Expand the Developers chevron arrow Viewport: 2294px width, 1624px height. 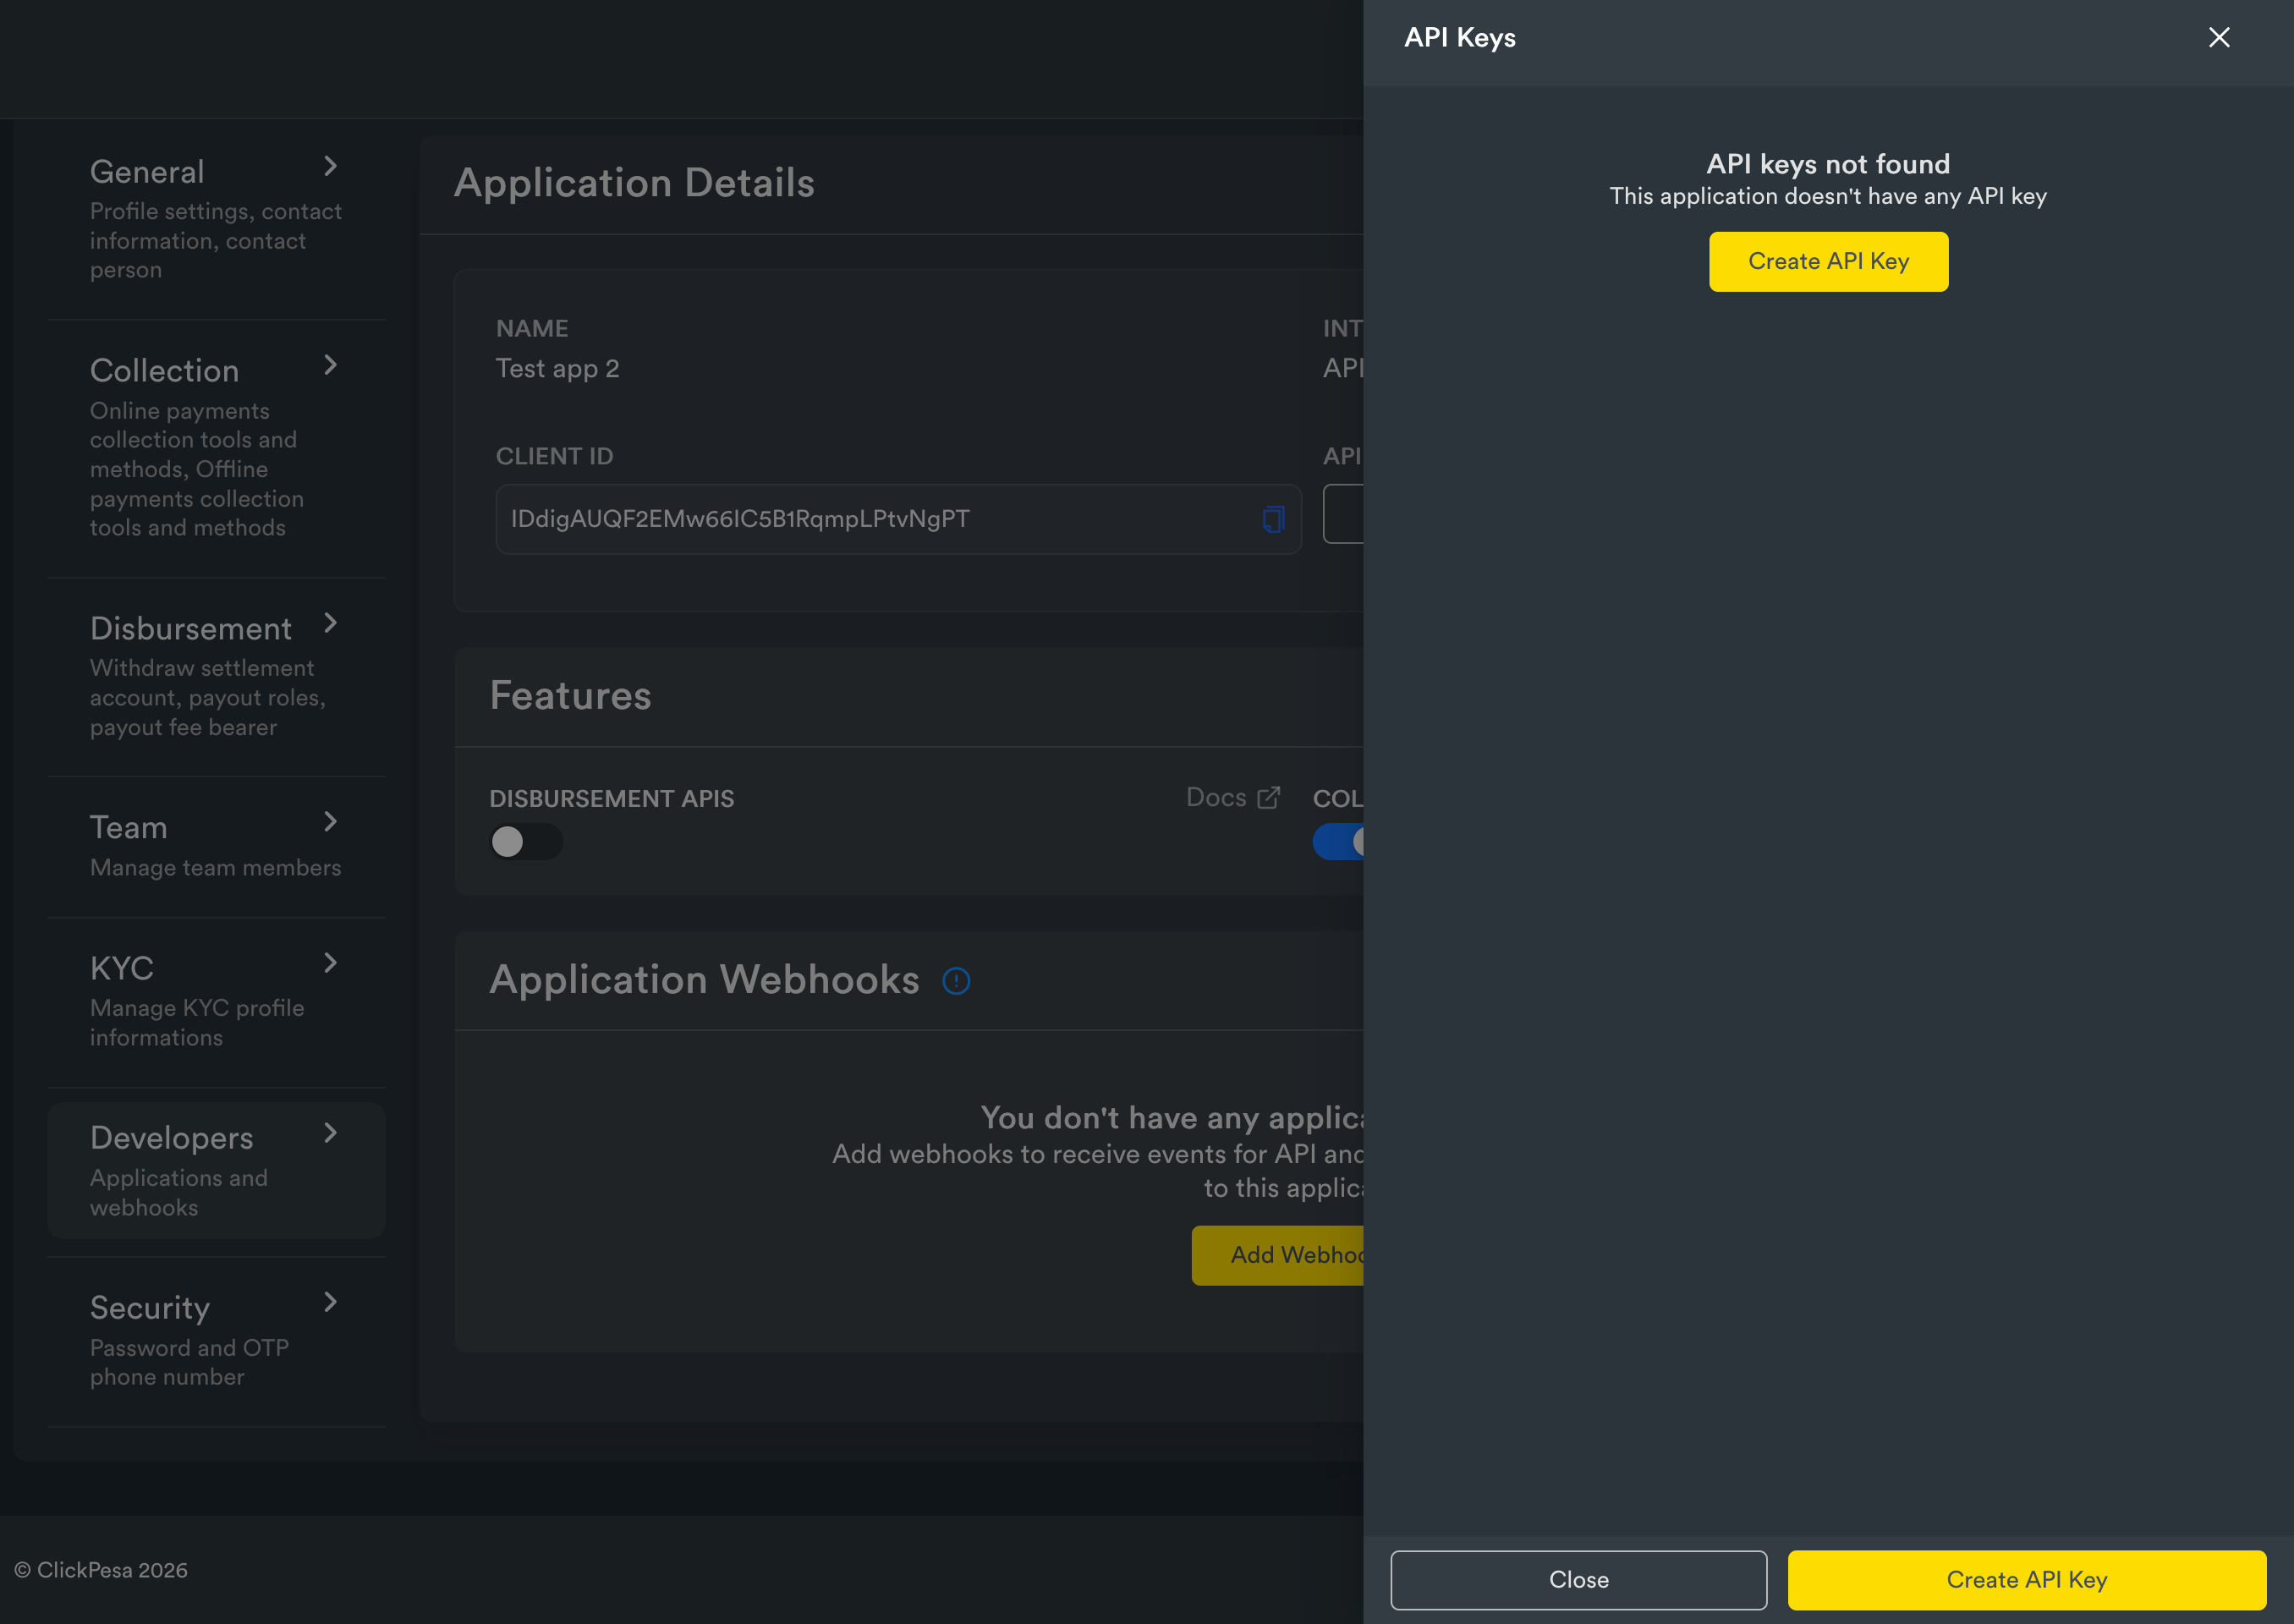tap(330, 1133)
